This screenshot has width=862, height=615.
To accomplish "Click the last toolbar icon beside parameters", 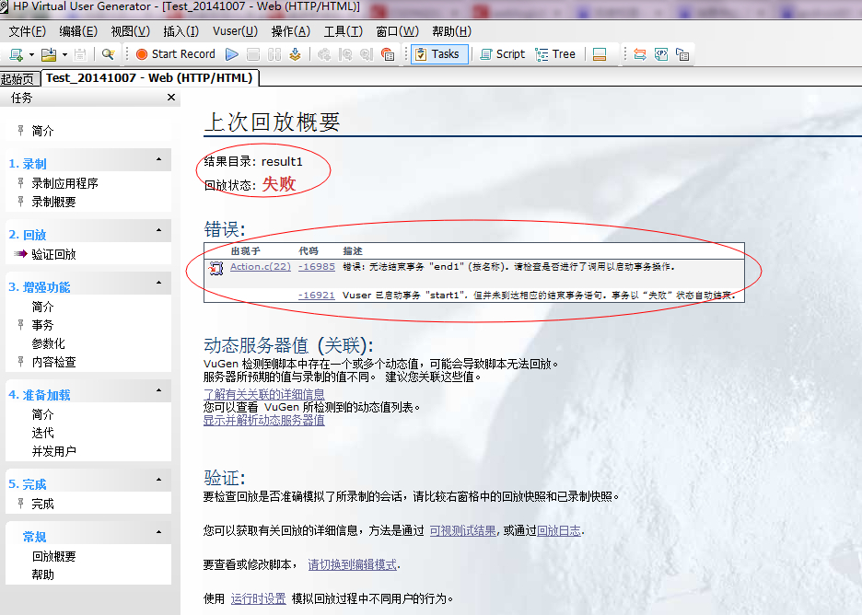I will coord(682,54).
